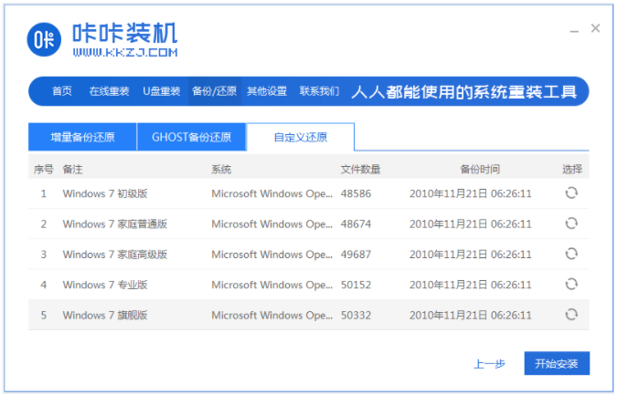Go to U盘重装 in navigation bar
Viewport: 617px width, 395px height.
pyautogui.click(x=162, y=91)
